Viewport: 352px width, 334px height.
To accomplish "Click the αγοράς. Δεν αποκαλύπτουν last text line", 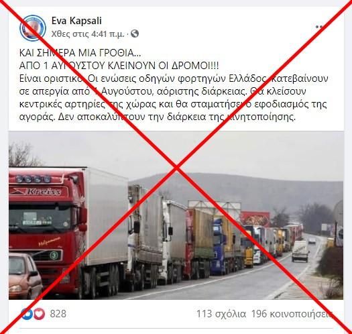I will click(x=158, y=117).
